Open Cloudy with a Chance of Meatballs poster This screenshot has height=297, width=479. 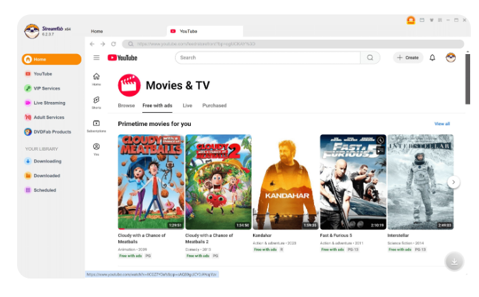[x=151, y=182]
